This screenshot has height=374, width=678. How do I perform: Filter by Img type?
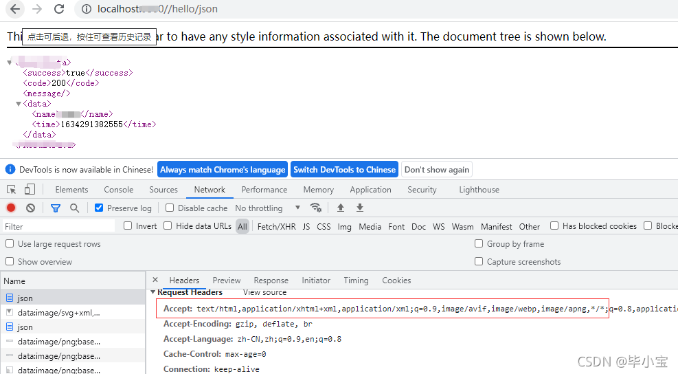tap(345, 226)
